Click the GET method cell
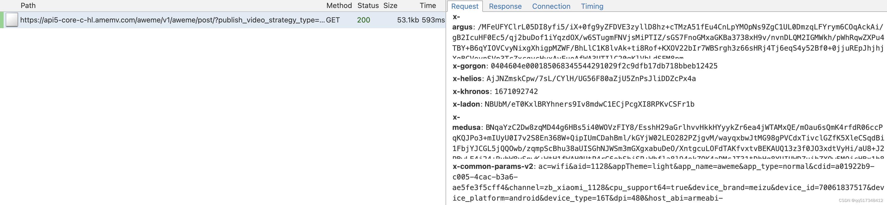 (333, 20)
